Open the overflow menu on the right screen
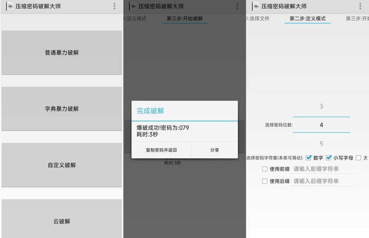 360,6
